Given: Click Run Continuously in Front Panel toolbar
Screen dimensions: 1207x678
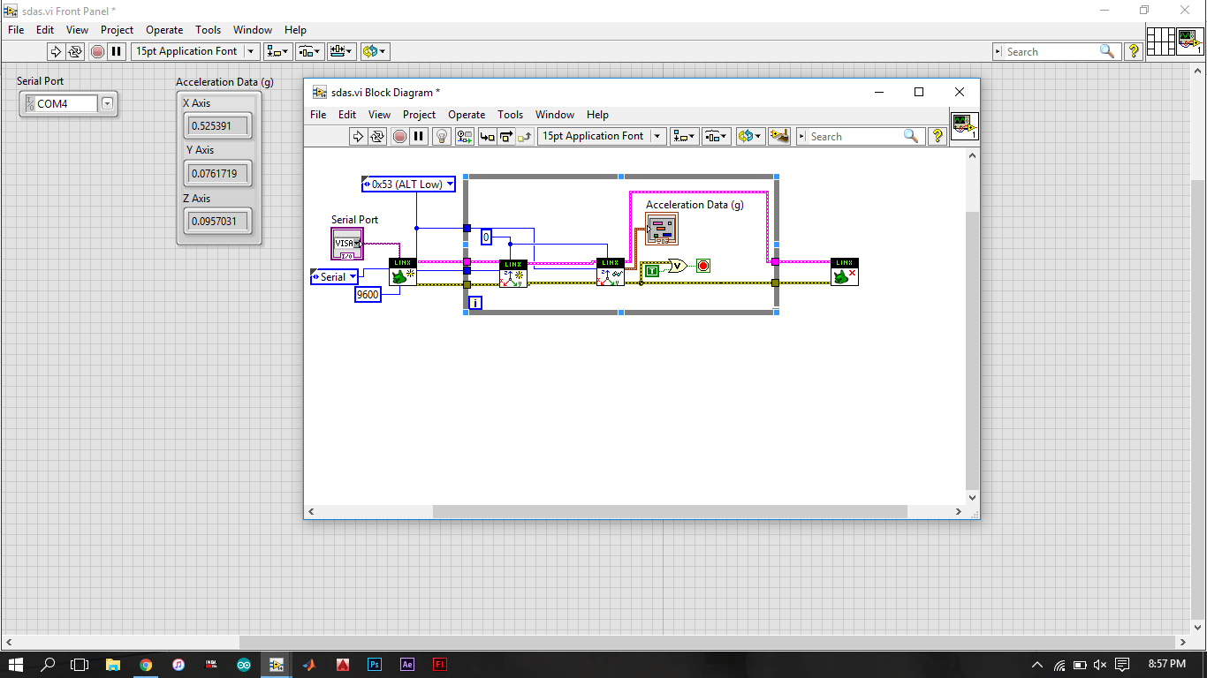Looking at the screenshot, I should (x=74, y=51).
